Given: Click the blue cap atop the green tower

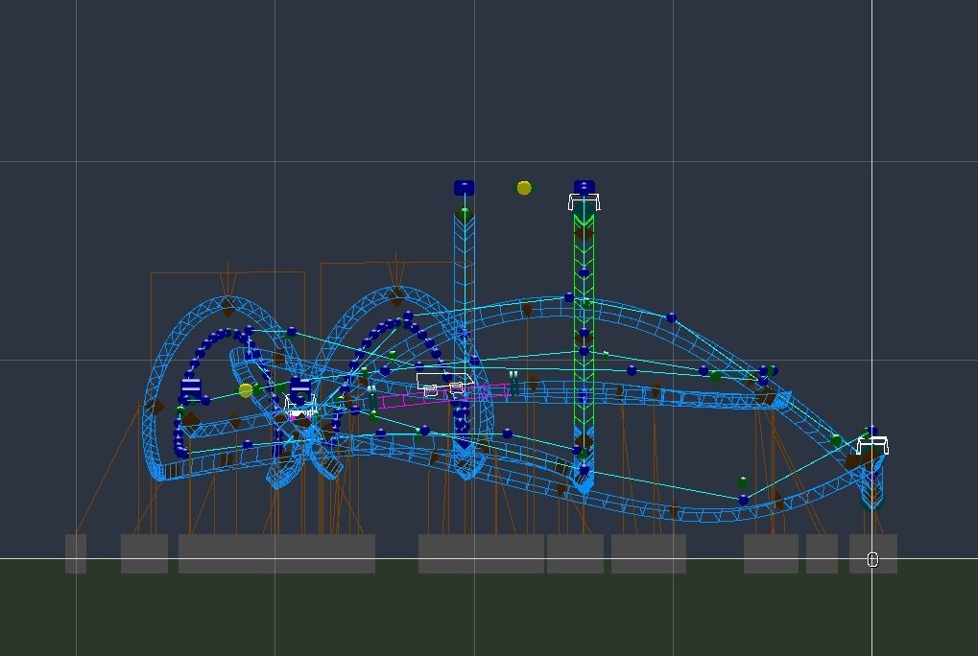Looking at the screenshot, I should tap(584, 186).
